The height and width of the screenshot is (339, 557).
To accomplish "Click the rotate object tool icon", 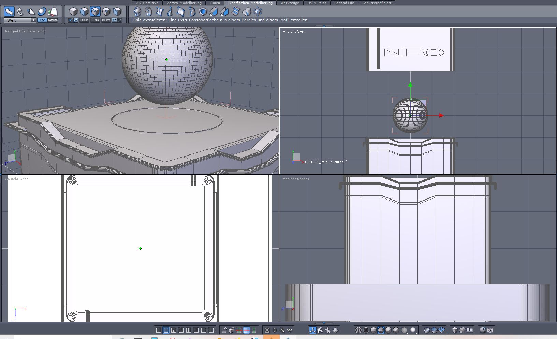I will [20, 12].
